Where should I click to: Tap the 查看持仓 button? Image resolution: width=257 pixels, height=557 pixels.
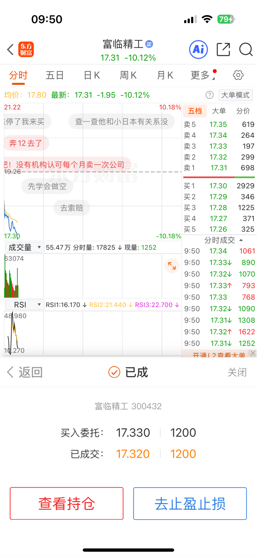[67, 503]
